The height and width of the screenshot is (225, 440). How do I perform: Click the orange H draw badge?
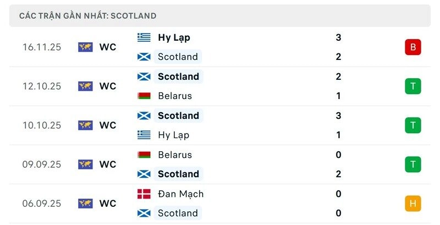pos(413,204)
